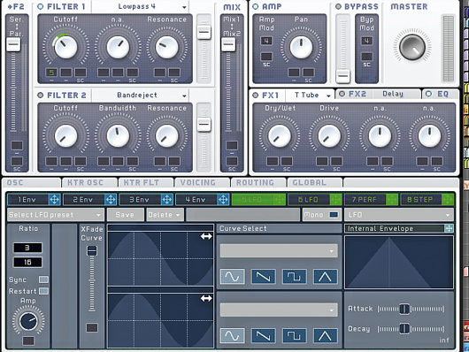Open Select LFO preset dropdown
Screen dimensions: 469x352
click(56, 215)
